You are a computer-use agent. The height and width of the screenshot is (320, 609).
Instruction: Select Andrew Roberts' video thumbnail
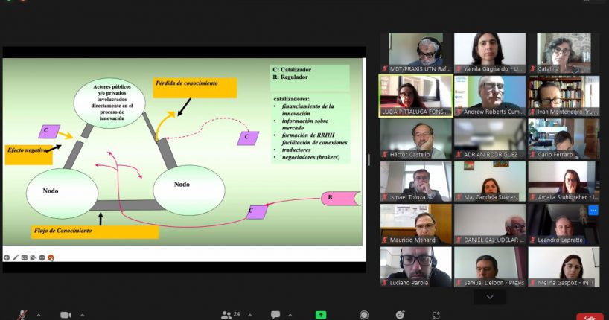(x=489, y=95)
